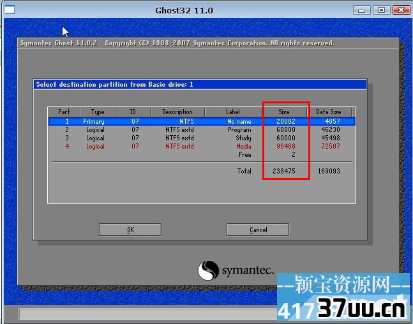
Task: Click the Type column header
Action: click(98, 112)
